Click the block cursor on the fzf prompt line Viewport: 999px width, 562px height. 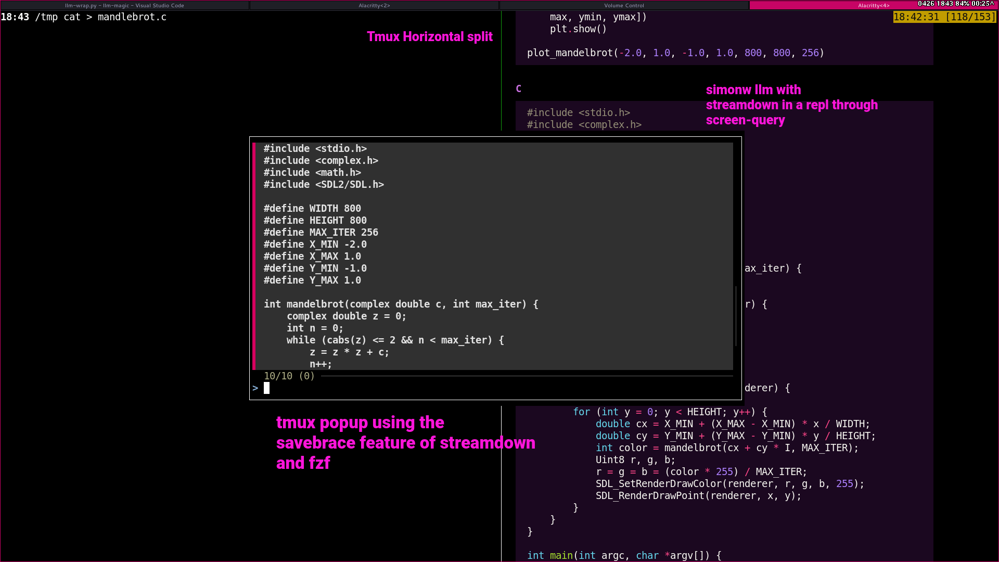click(x=267, y=388)
